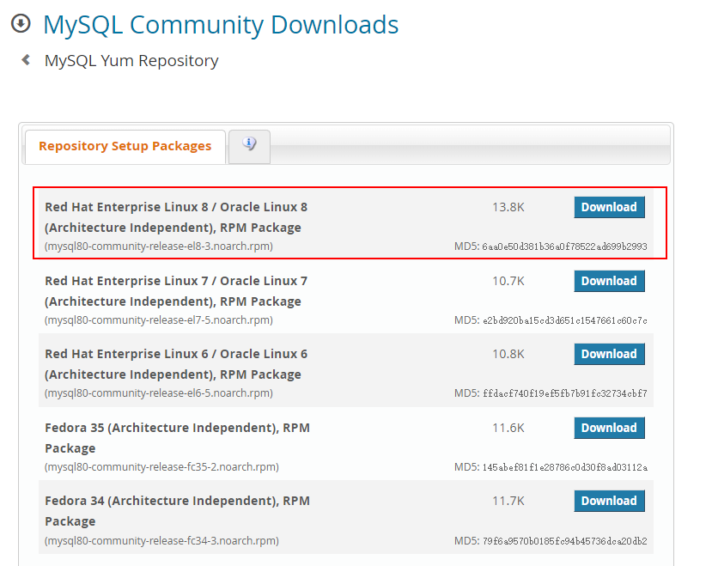Click the 11.6K file size value
This screenshot has width=712, height=566.
click(x=508, y=428)
